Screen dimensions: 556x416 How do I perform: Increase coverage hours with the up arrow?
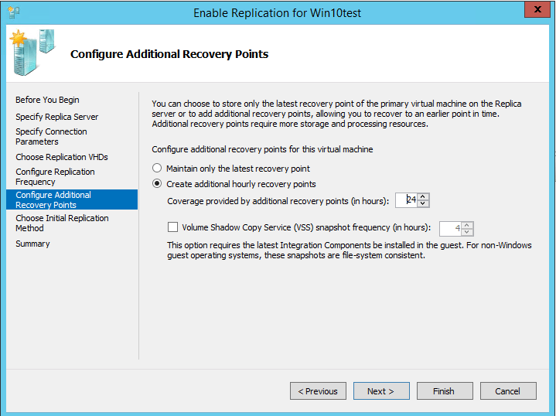click(x=423, y=197)
